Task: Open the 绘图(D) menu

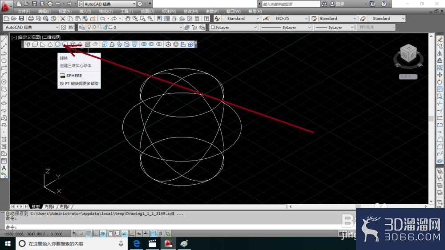Action: (x=148, y=12)
